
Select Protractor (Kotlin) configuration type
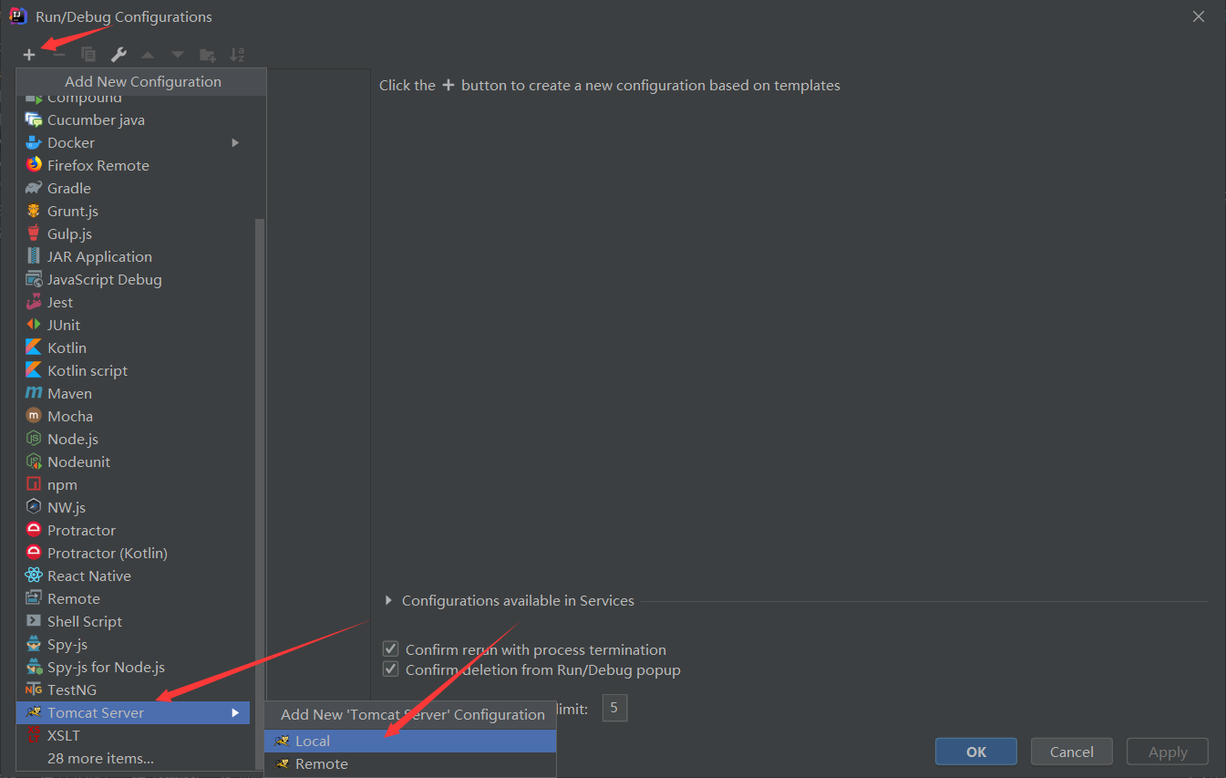[133, 553]
